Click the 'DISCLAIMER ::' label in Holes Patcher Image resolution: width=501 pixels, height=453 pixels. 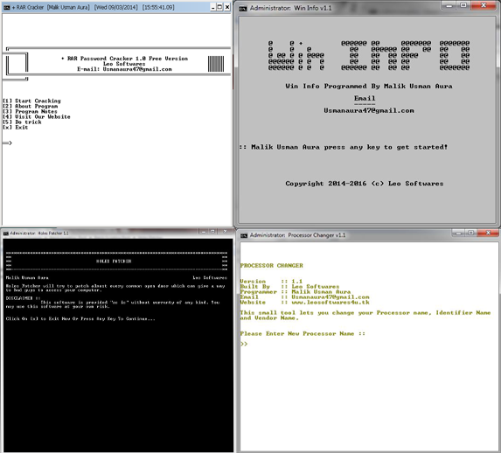tap(23, 298)
